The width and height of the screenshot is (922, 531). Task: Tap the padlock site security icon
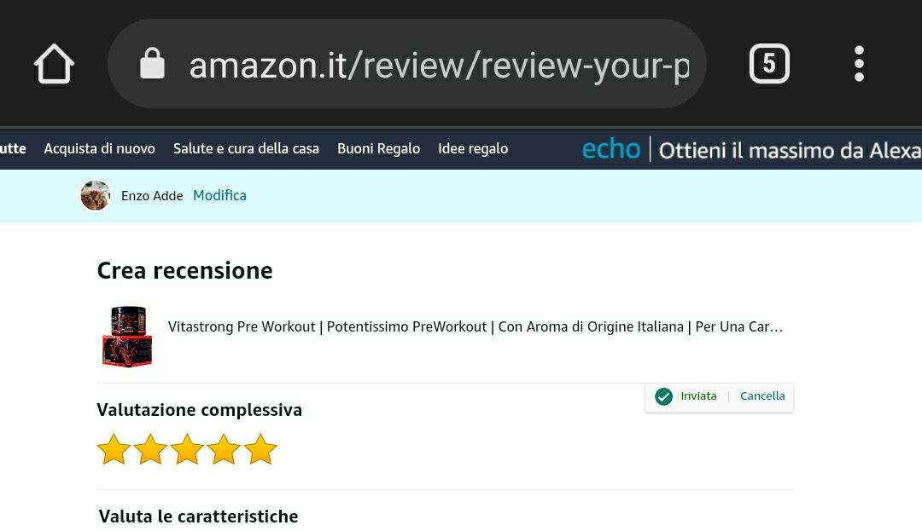pos(152,64)
